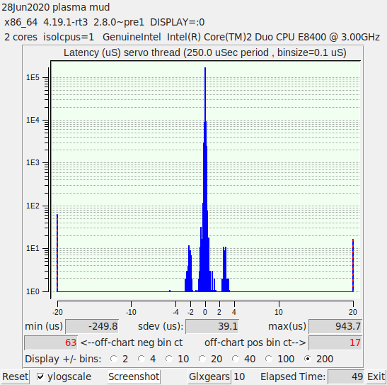The width and height of the screenshot is (387, 385).
Task: Click the sdev (us) value field
Action: (x=212, y=326)
